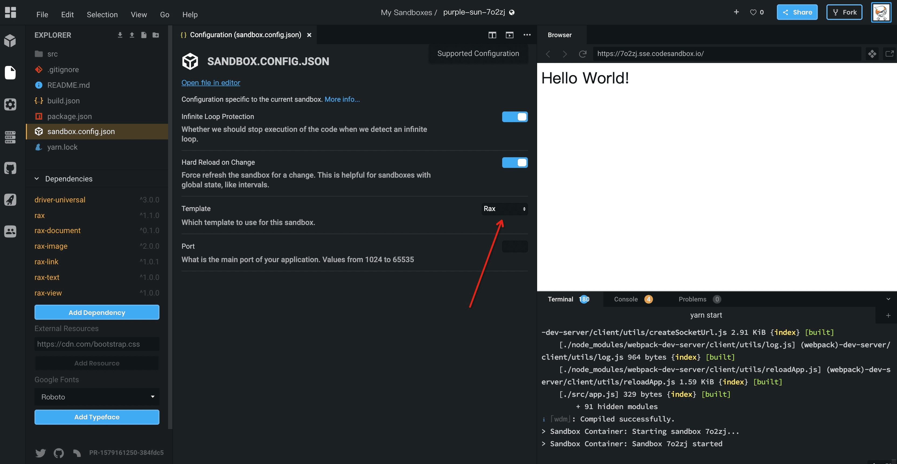The width and height of the screenshot is (897, 464).
Task: Open the Server control panel
Action: pos(11,137)
